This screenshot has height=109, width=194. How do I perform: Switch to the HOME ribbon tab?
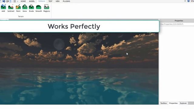pyautogui.click(x=23, y=1)
